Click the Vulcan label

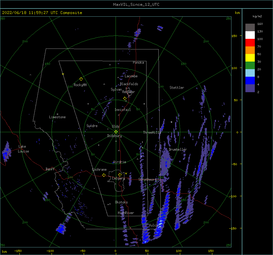154,225
